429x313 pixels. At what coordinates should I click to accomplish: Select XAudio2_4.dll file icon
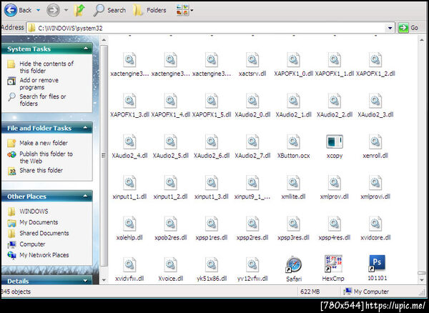[129, 141]
